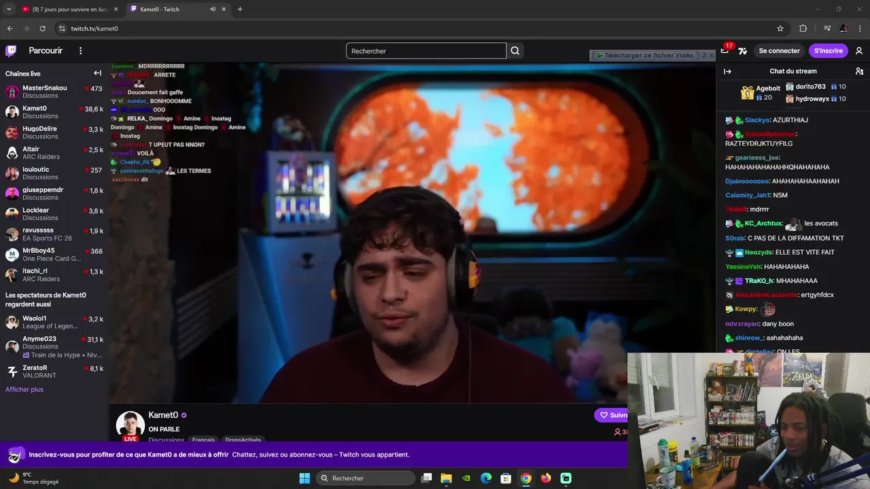Screen dimensions: 870x489
Task: Open the Chrome three-dot menu
Action: (x=860, y=29)
